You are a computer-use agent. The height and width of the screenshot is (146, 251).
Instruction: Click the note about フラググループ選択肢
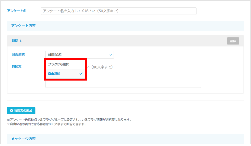coord(69,120)
